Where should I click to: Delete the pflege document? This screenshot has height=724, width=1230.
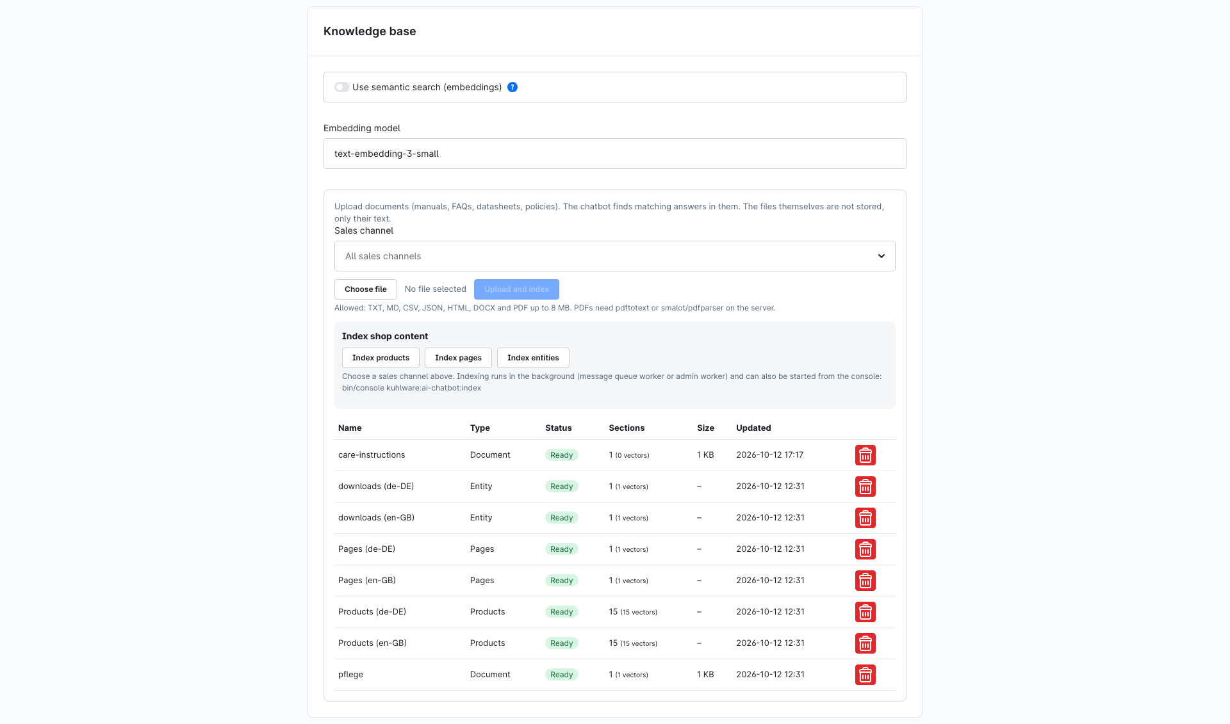tap(865, 675)
